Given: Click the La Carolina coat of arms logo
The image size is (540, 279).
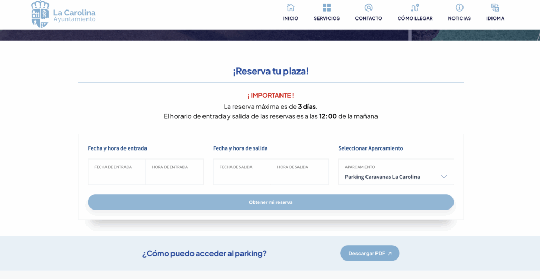Looking at the screenshot, I should tap(40, 14).
